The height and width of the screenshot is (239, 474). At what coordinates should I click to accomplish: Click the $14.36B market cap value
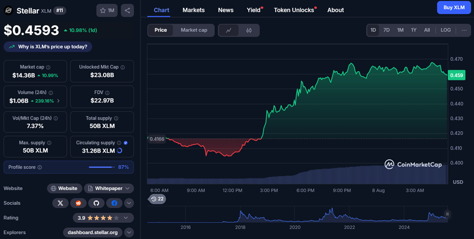pyautogui.click(x=24, y=75)
